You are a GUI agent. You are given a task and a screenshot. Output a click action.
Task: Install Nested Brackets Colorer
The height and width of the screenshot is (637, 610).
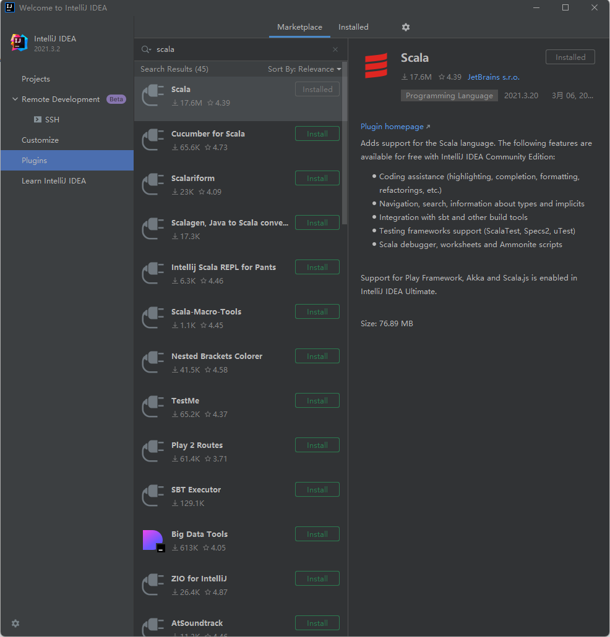tap(317, 356)
